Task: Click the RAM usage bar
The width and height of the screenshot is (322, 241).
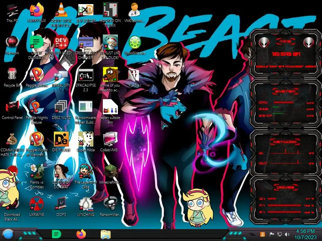Action: [276, 107]
